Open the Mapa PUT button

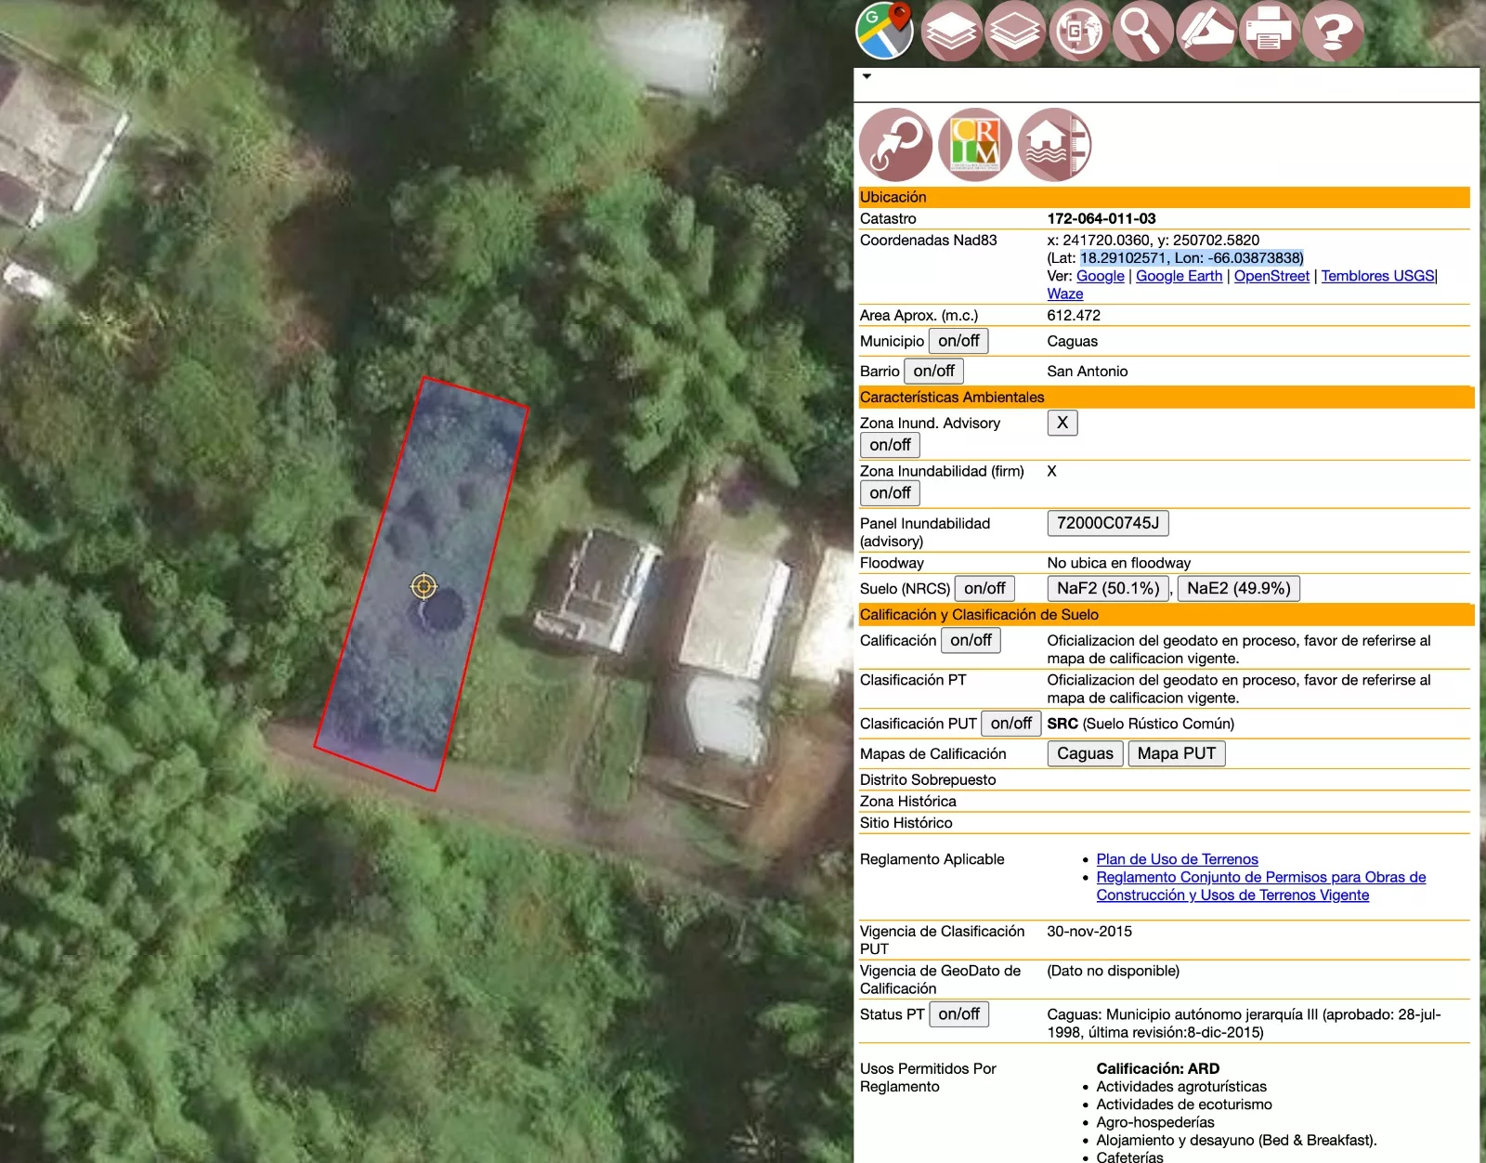pyautogui.click(x=1177, y=753)
